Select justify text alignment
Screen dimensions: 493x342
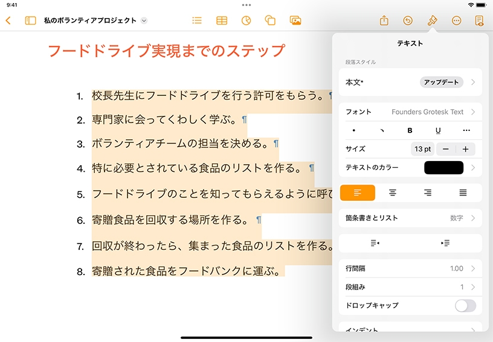[x=463, y=192]
